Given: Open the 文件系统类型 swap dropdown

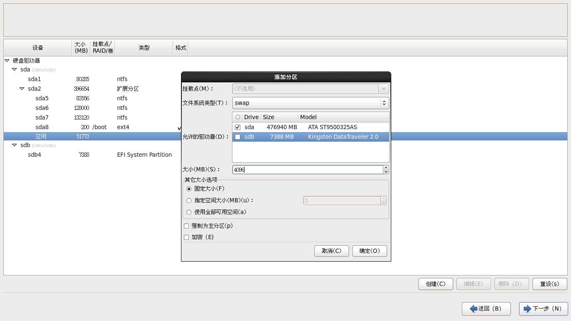Looking at the screenshot, I should point(311,103).
